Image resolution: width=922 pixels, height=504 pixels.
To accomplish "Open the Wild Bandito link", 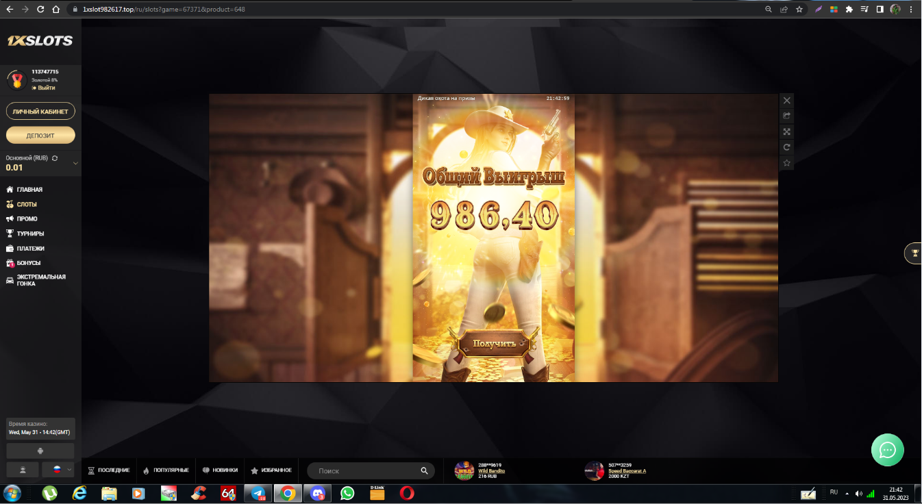I will pyautogui.click(x=492, y=471).
